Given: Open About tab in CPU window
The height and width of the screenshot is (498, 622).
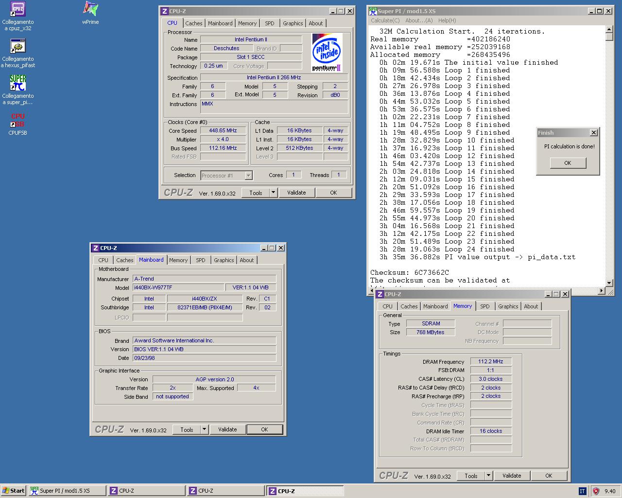Looking at the screenshot, I should click(x=316, y=23).
